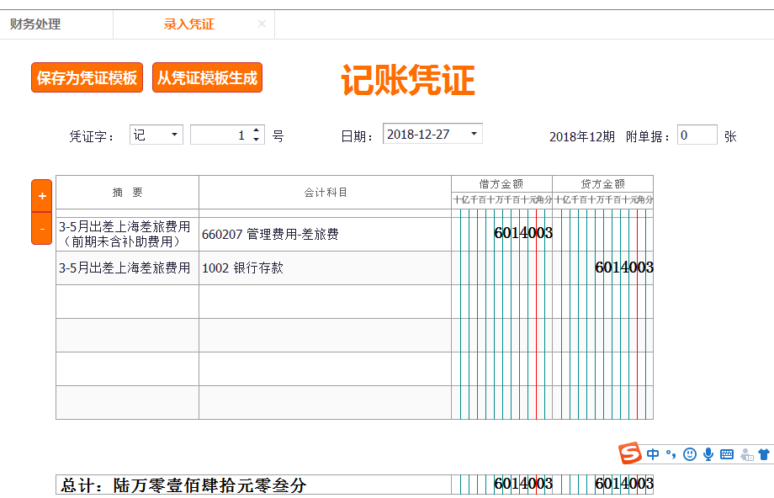The image size is (774, 498).
Task: Click 保存为凭证模板 button
Action: pos(87,78)
